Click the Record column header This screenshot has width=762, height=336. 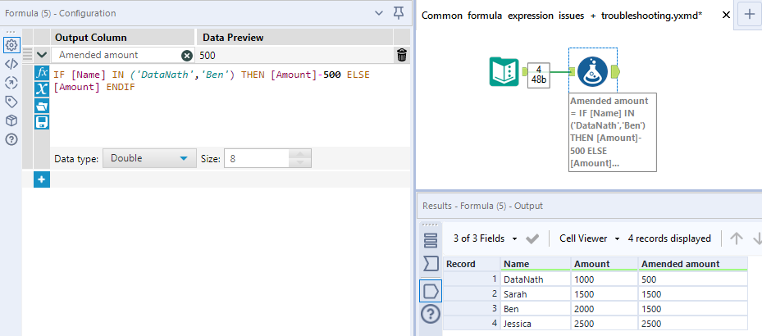pos(472,264)
